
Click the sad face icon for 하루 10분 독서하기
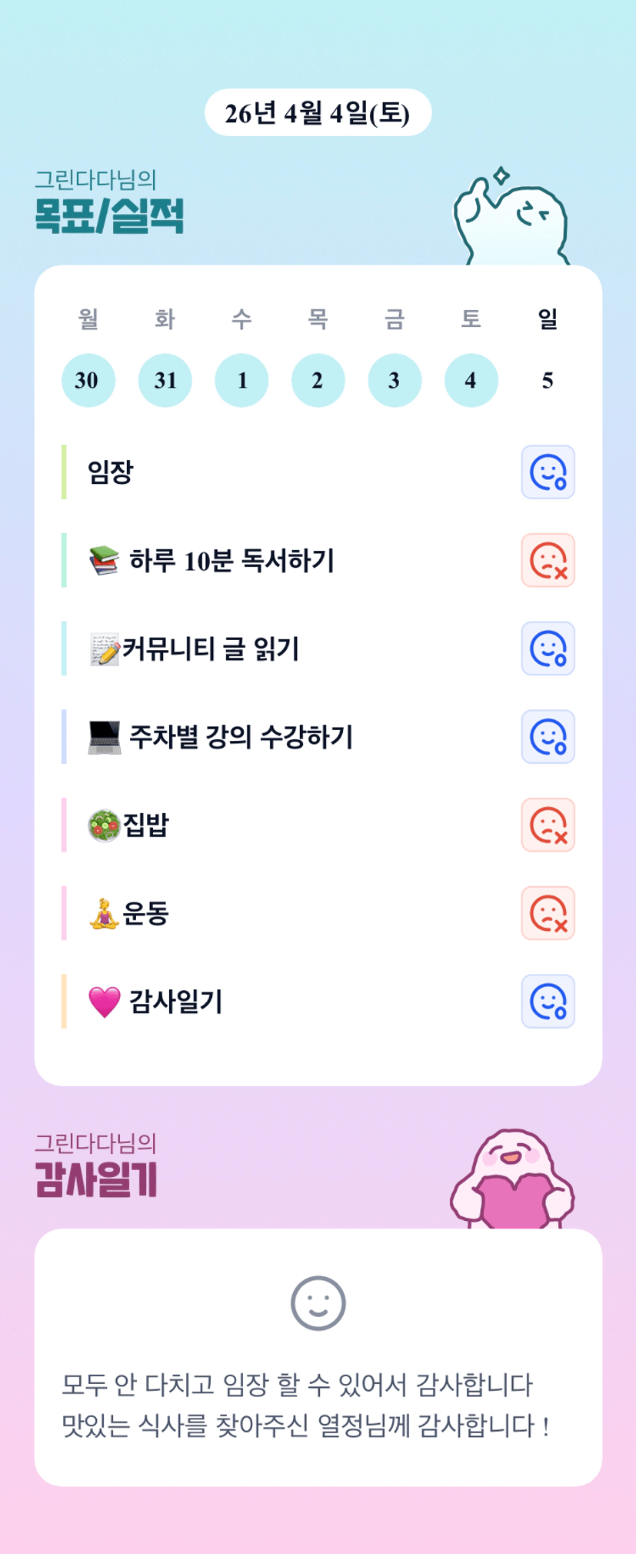point(548,560)
